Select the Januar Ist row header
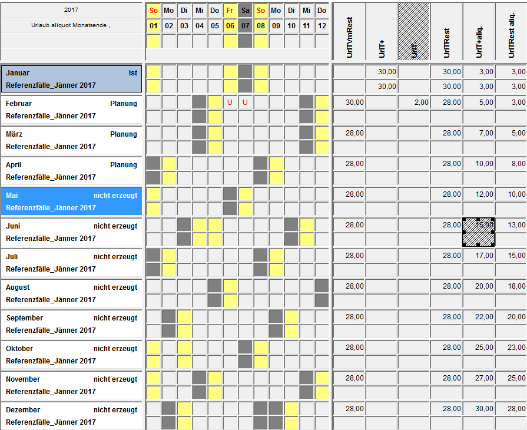This screenshot has height=430, width=527. 71,79
